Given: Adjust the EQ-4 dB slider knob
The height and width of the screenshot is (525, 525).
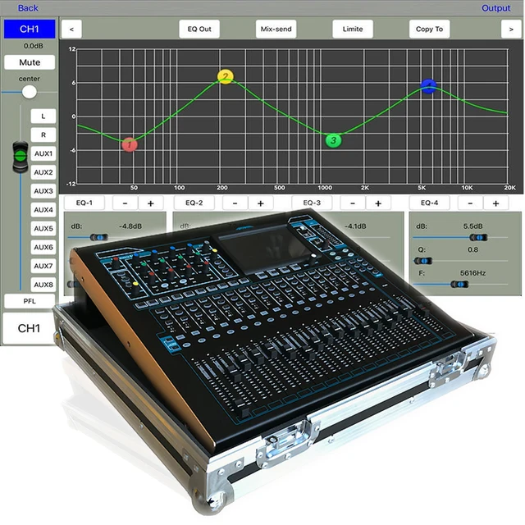Looking at the screenshot, I should 478,237.
